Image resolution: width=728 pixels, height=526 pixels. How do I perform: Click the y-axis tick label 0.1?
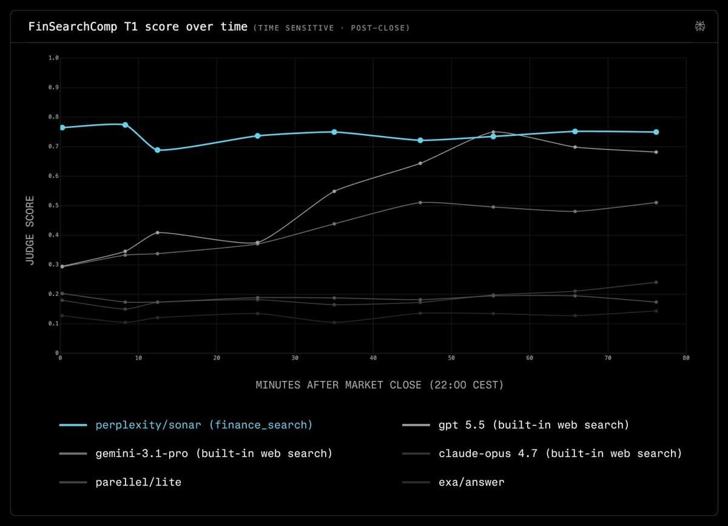coord(53,323)
